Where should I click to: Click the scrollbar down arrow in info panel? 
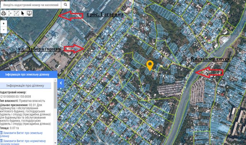coord(55,143)
